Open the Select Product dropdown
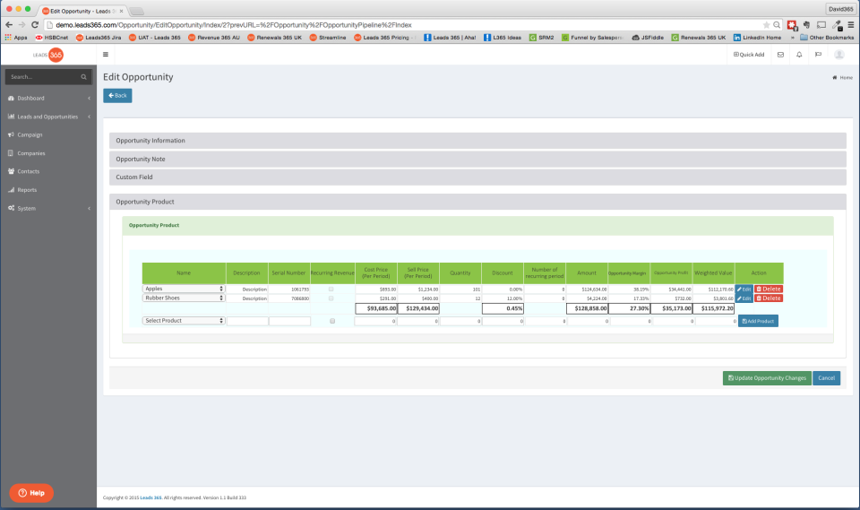 (x=184, y=321)
